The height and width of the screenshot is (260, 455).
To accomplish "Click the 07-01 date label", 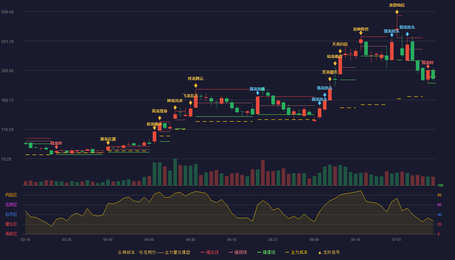I will (397, 240).
